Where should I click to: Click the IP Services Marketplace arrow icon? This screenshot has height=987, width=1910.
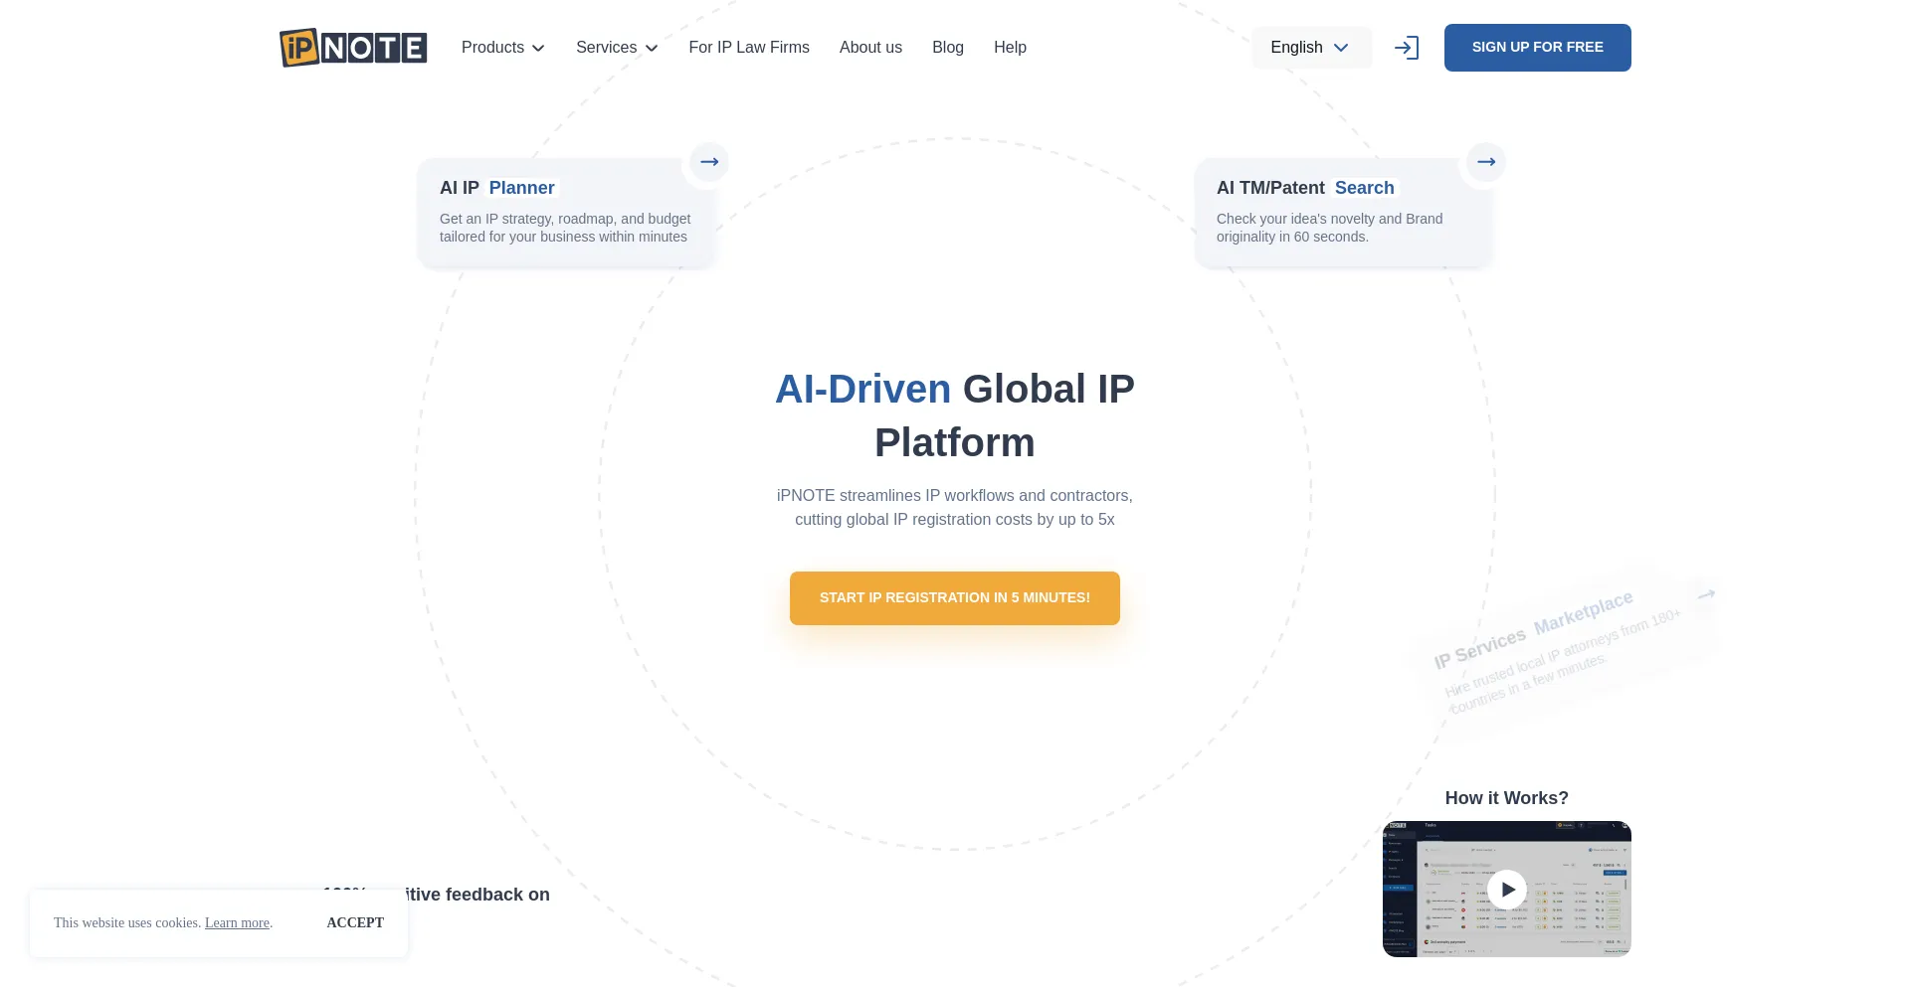tap(1706, 594)
